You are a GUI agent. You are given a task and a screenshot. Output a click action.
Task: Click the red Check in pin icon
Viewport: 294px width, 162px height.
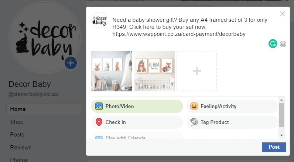coord(99,122)
